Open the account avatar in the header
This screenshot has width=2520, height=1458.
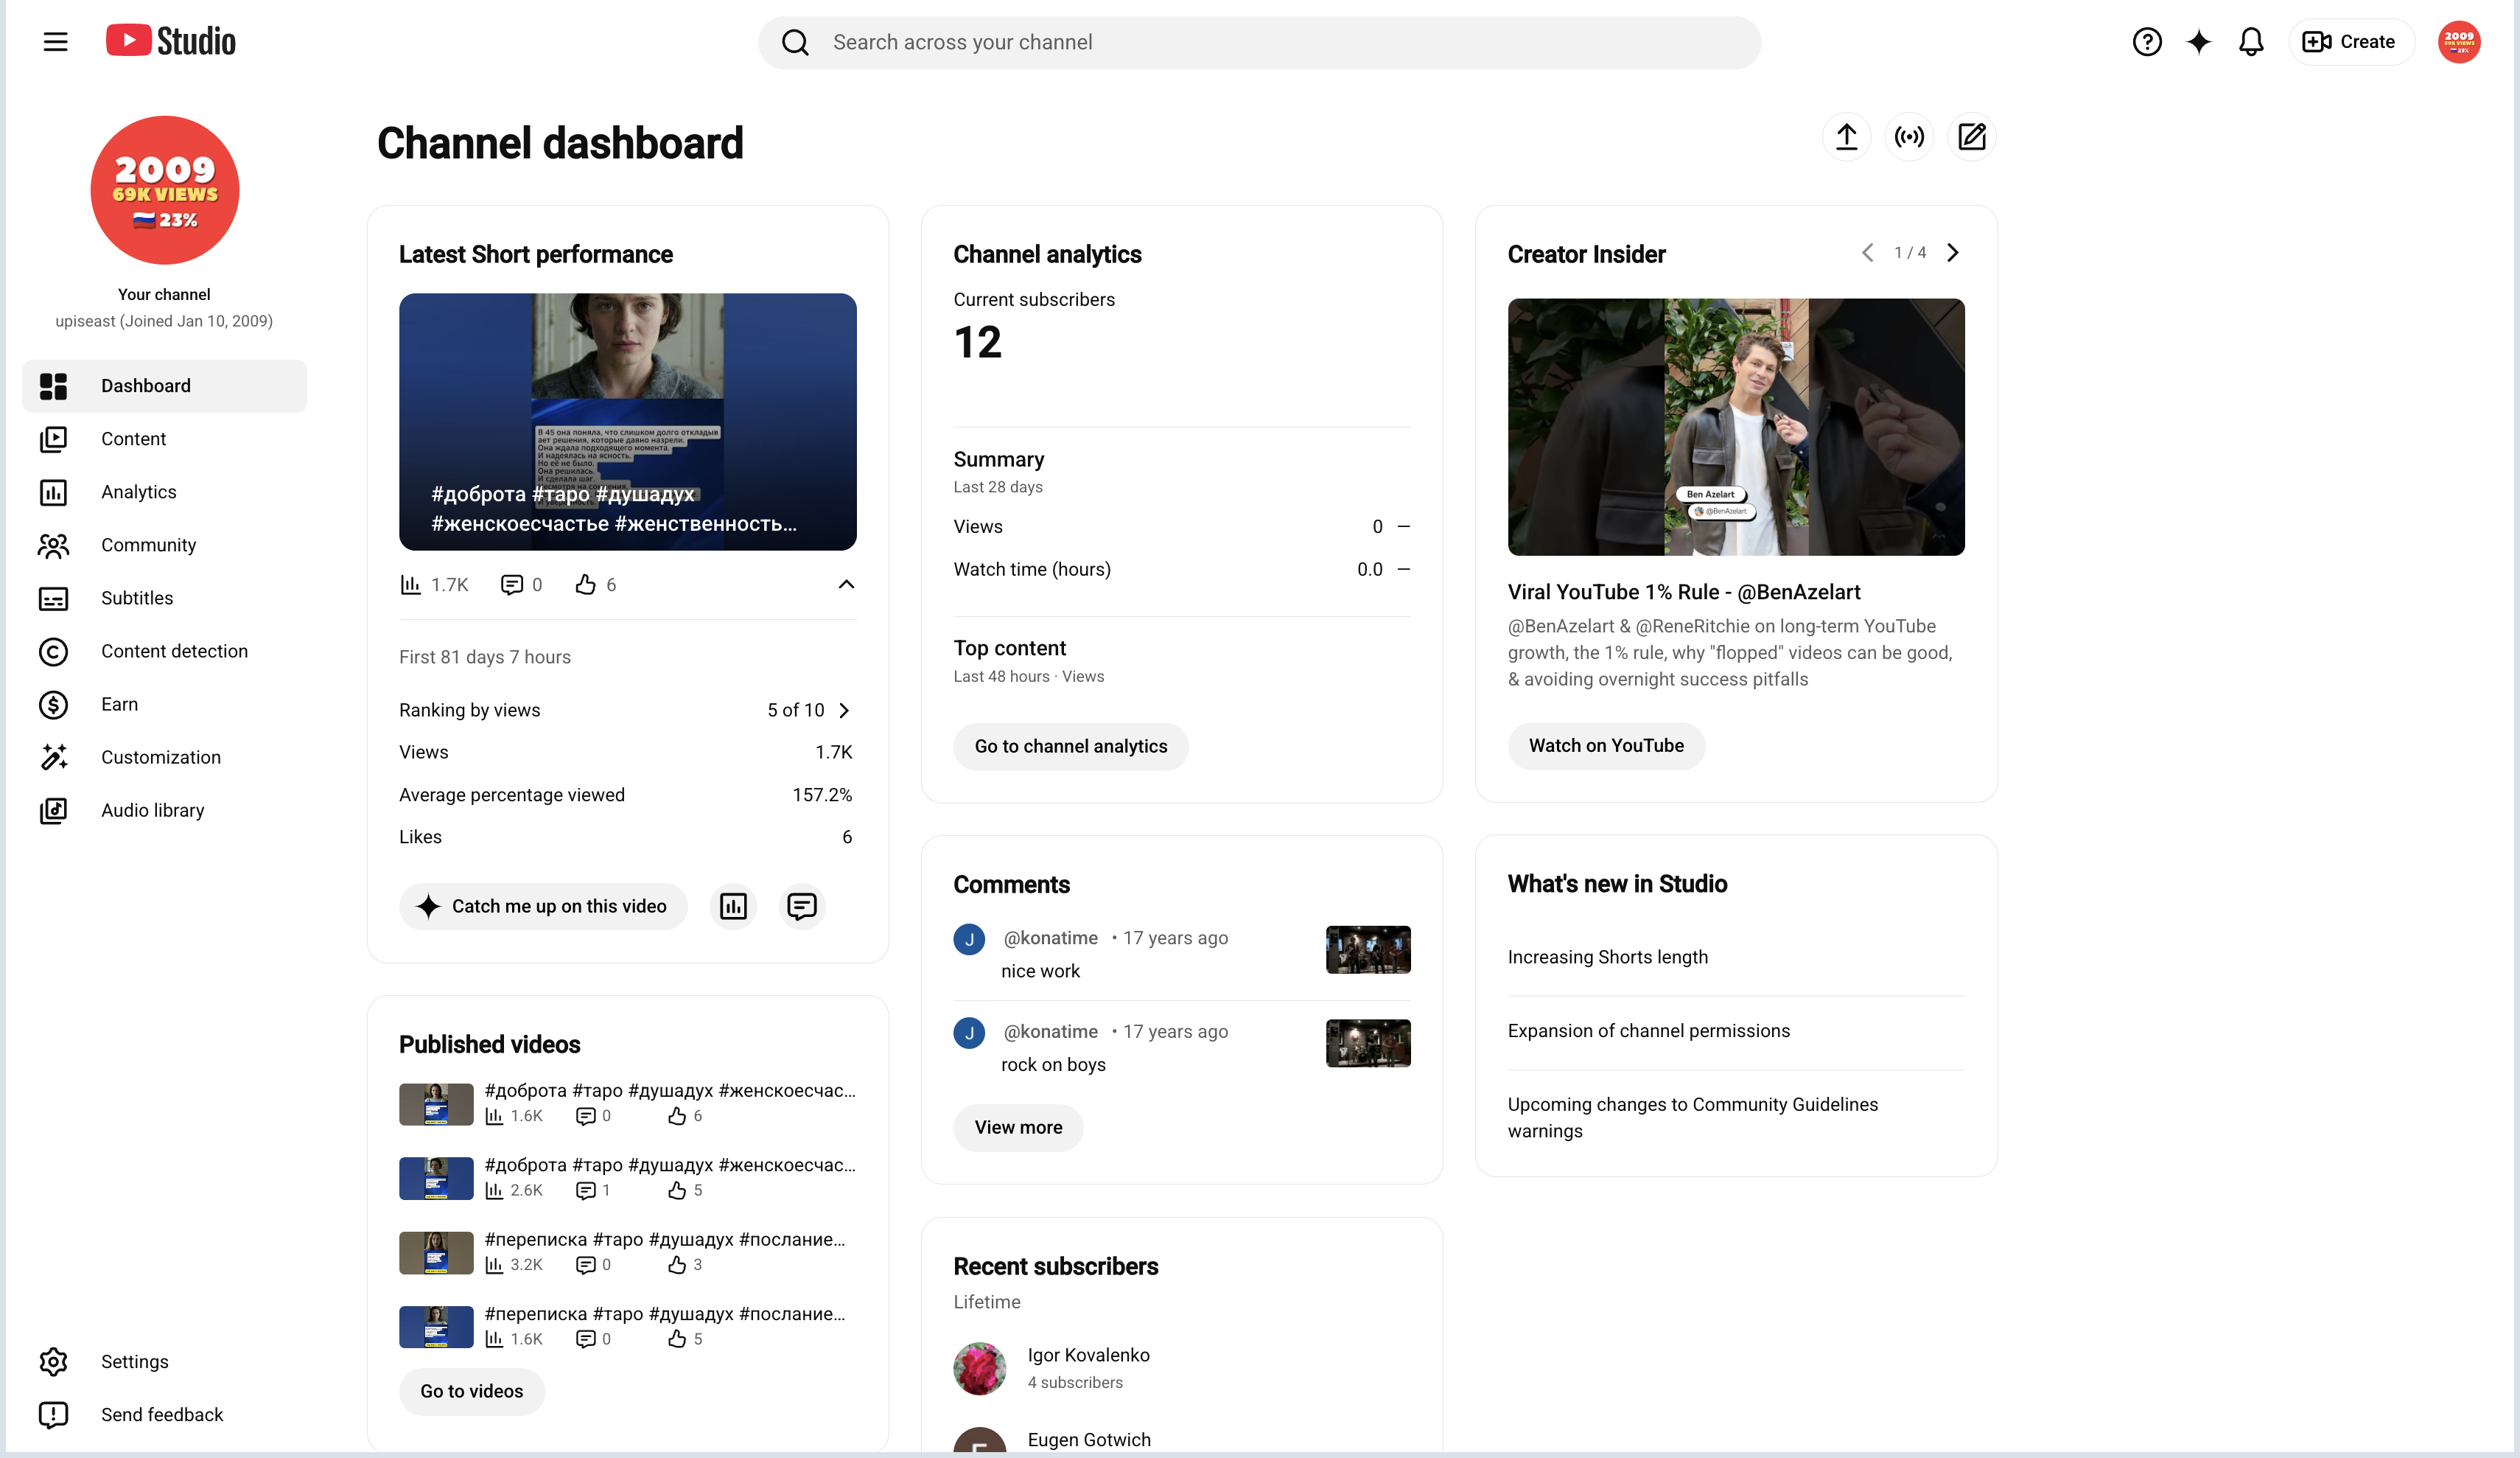pos(2458,41)
